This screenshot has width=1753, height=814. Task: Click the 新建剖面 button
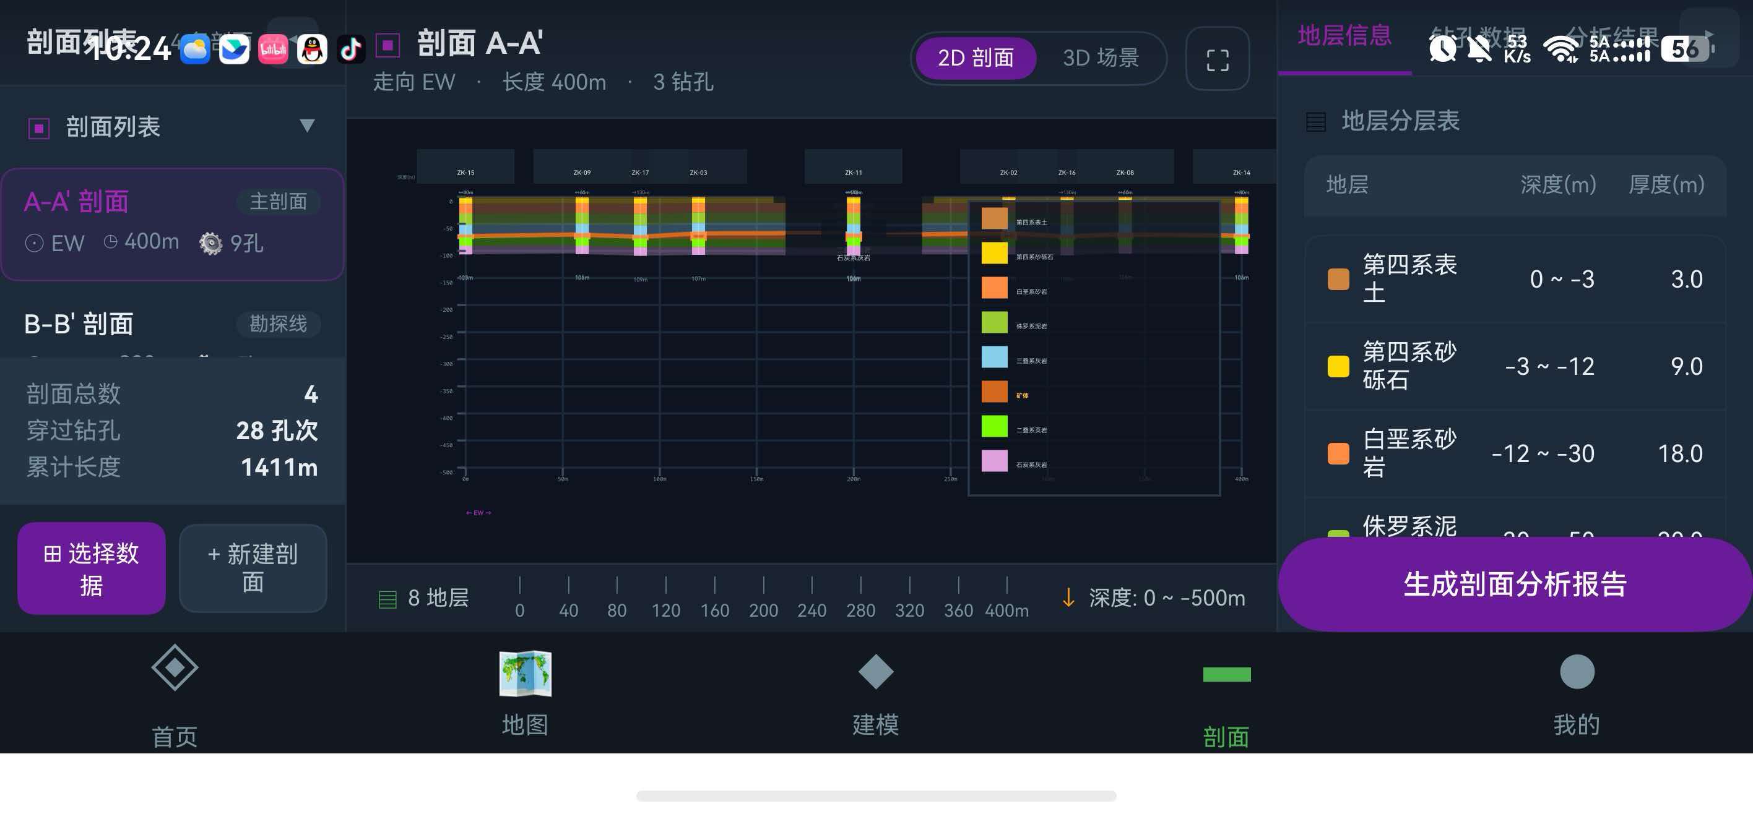coord(253,568)
